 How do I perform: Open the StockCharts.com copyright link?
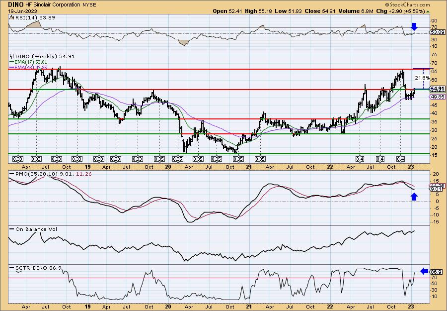coord(407,4)
